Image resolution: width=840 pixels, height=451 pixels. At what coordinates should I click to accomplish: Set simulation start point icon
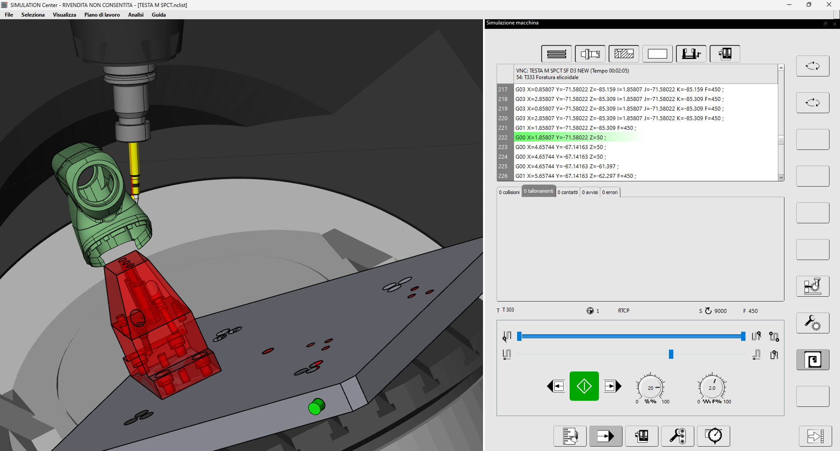pos(507,336)
